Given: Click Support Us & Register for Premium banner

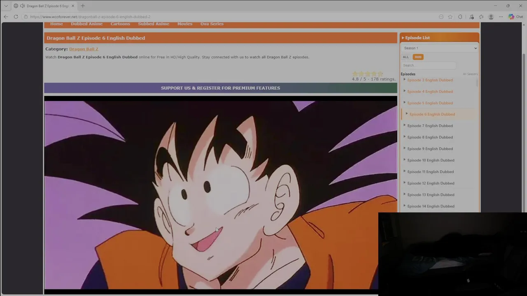Looking at the screenshot, I should pos(221,88).
